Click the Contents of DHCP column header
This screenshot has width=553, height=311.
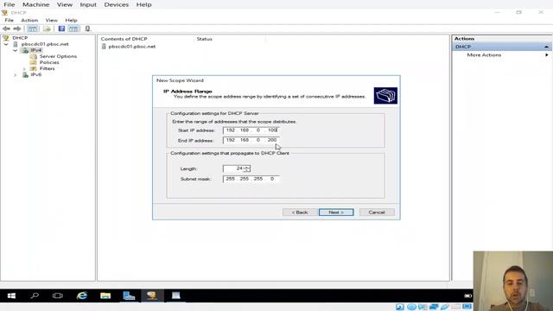point(124,39)
